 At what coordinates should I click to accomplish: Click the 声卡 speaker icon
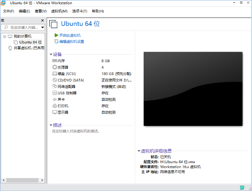[x=55, y=100]
